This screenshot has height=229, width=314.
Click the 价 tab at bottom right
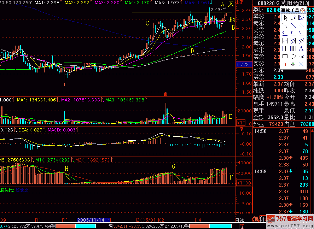262,219
